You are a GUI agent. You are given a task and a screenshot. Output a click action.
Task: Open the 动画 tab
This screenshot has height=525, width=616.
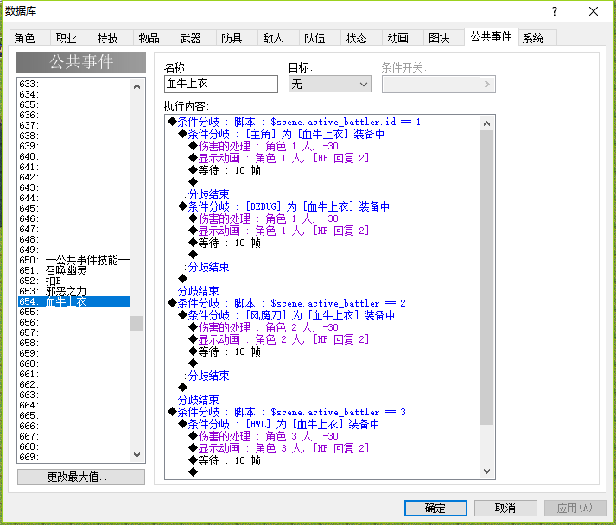coord(403,38)
